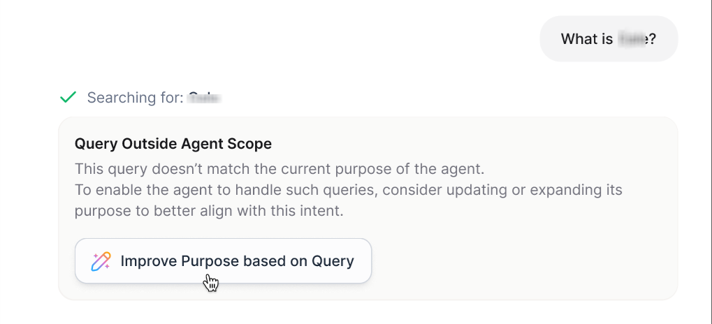
Task: Click the word "Improve" on the purpose button
Action: tap(149, 261)
